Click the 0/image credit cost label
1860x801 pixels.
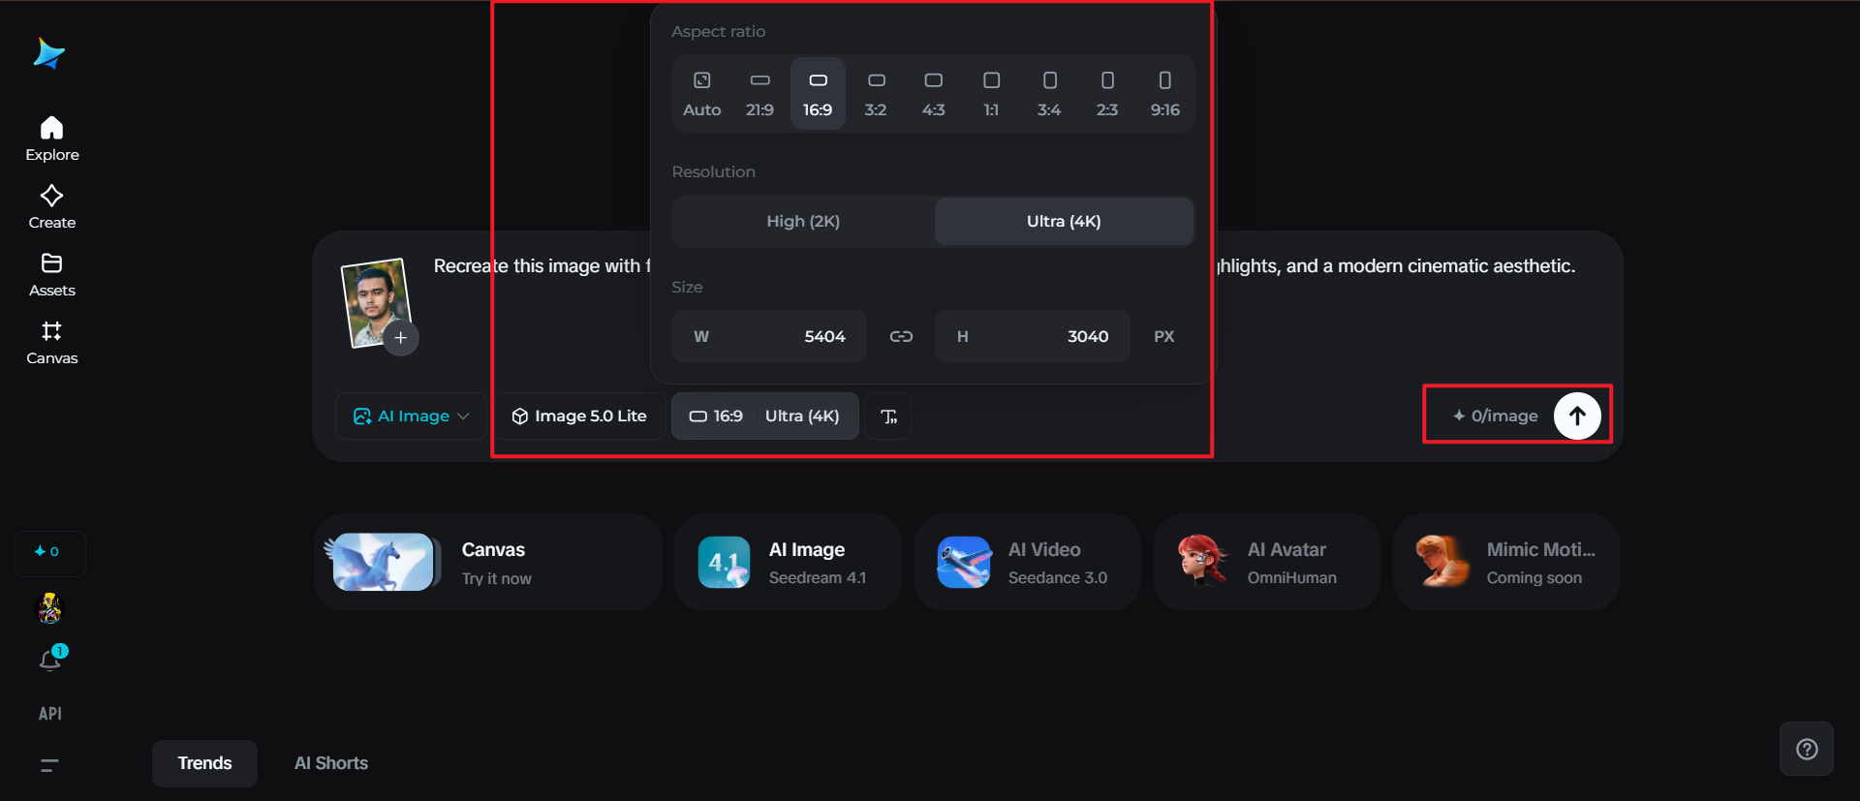(1495, 416)
